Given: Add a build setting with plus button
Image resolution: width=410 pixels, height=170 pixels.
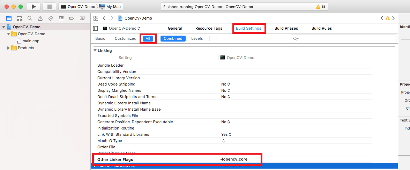Looking at the screenshot, I should tap(216, 39).
